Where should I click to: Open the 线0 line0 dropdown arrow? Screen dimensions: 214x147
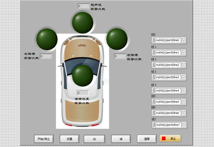(x=183, y=40)
